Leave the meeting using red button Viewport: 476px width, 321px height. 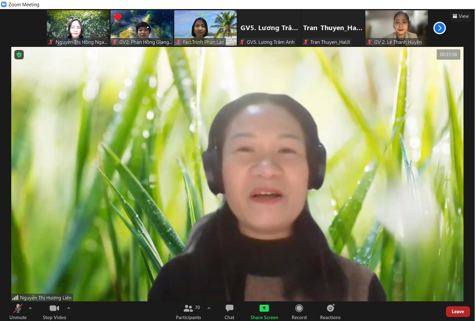[458, 311]
